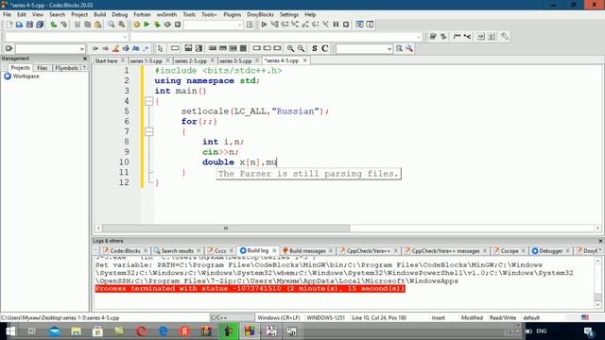Open the DoxyBlocks menu
Screen dimensions: 605x340
click(x=261, y=14)
